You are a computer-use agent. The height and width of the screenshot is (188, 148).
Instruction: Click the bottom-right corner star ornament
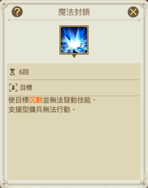(143, 183)
